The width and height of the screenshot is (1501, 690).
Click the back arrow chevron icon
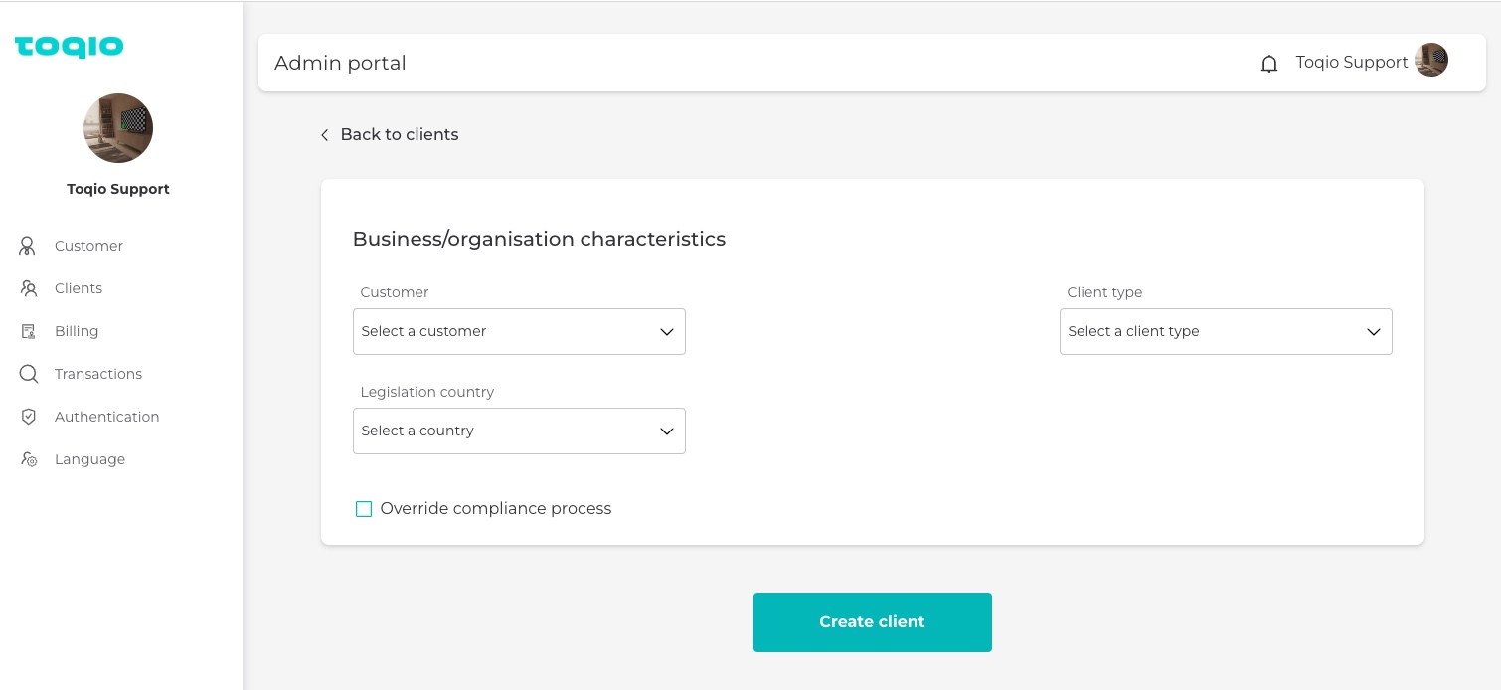[324, 135]
